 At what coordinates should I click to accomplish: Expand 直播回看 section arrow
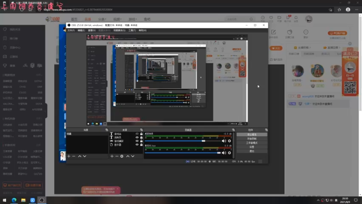pos(339,48)
